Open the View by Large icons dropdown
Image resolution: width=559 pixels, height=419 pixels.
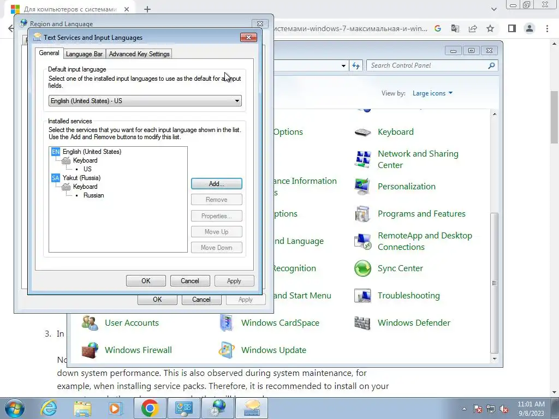click(x=432, y=93)
